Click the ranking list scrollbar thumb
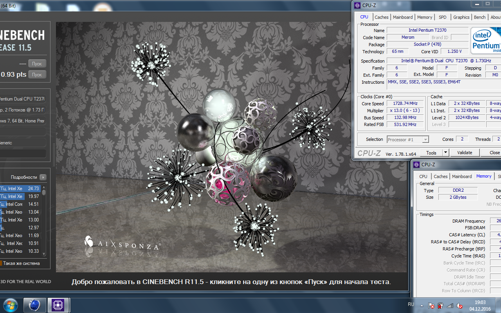Image resolution: width=501 pixels, height=313 pixels. [x=44, y=192]
